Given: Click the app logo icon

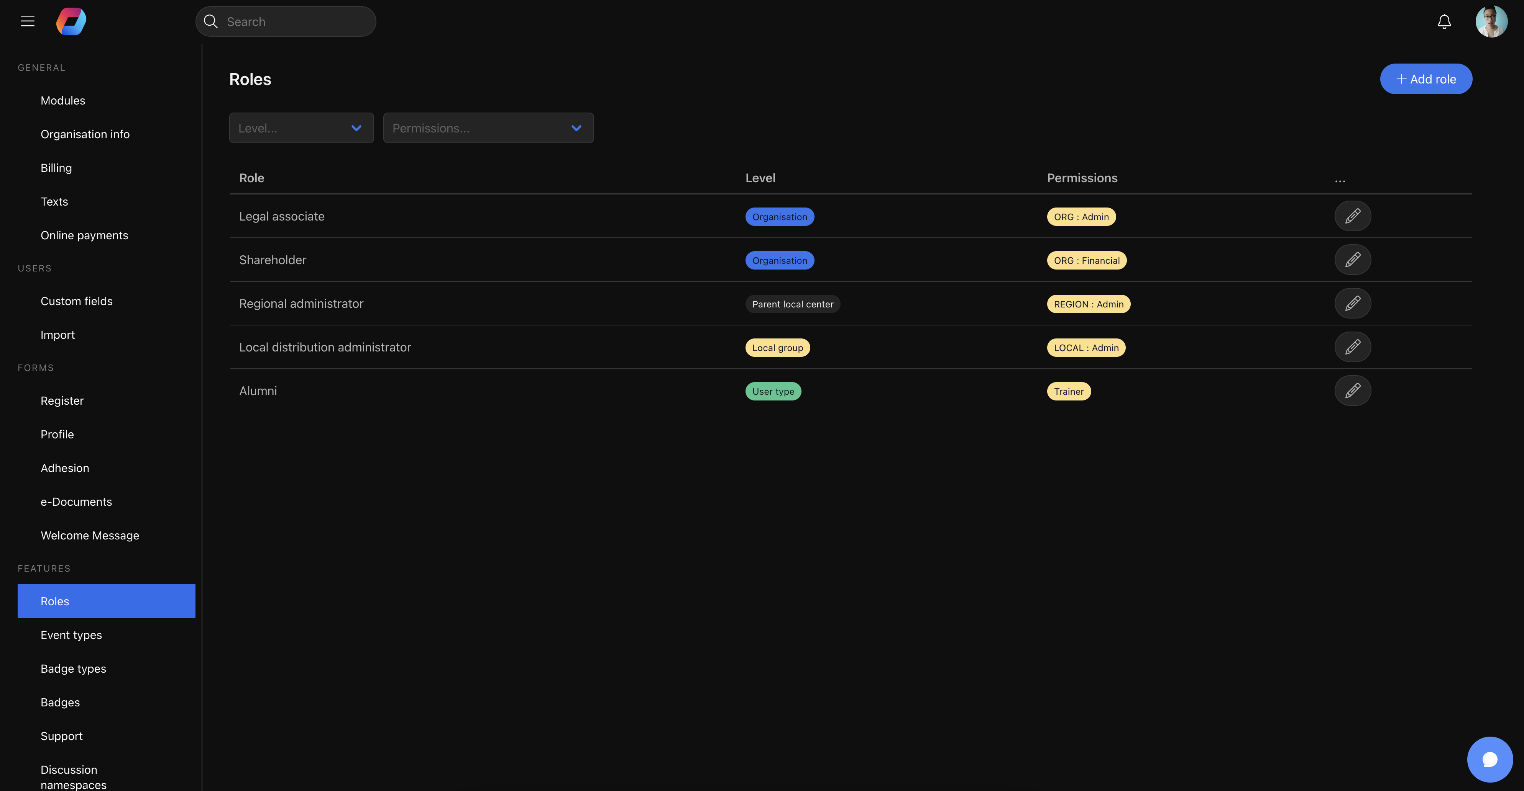Looking at the screenshot, I should pyautogui.click(x=71, y=21).
